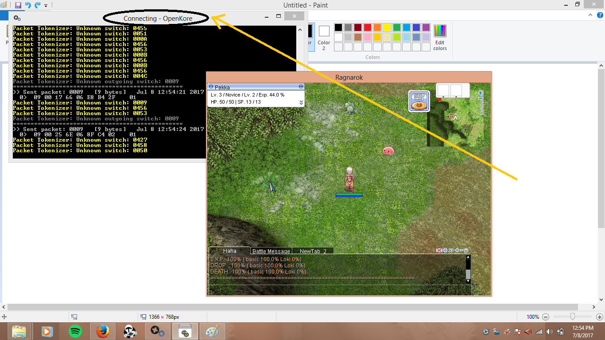Switch to the Battle Message chat tab
This screenshot has width=605, height=340.
(x=271, y=251)
